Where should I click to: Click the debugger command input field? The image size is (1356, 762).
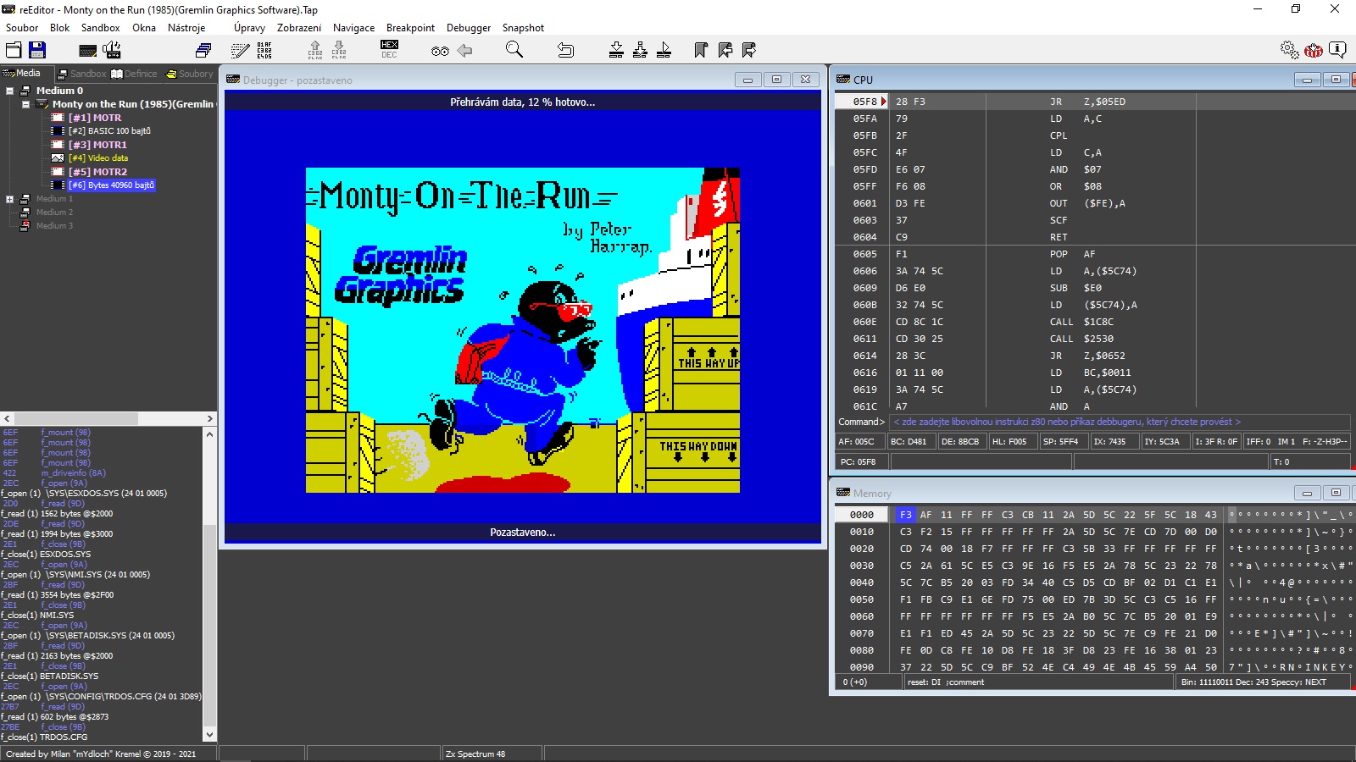pyautogui.click(x=1119, y=422)
